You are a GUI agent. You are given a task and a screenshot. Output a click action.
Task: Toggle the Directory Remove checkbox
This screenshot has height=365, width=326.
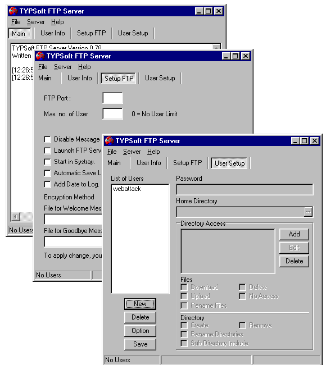(242, 325)
